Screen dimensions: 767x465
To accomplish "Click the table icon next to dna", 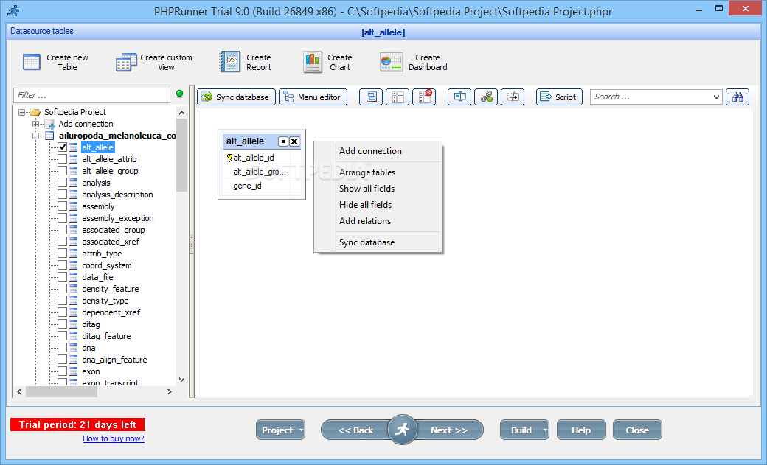I will pos(73,348).
